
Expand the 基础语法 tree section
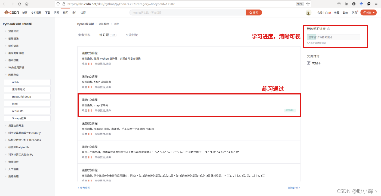point(13,39)
